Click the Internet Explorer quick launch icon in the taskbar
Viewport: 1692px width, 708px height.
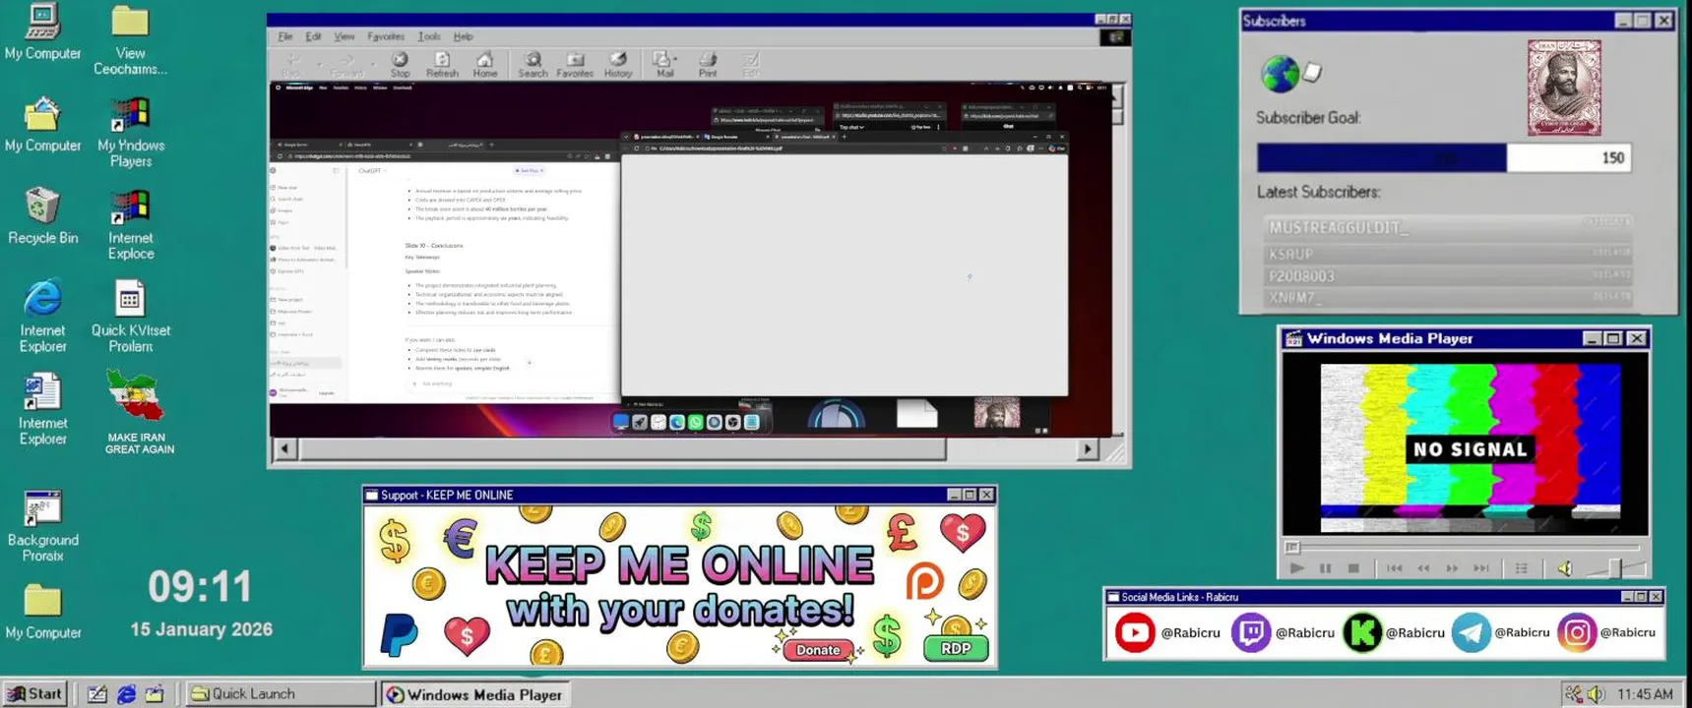click(x=126, y=694)
